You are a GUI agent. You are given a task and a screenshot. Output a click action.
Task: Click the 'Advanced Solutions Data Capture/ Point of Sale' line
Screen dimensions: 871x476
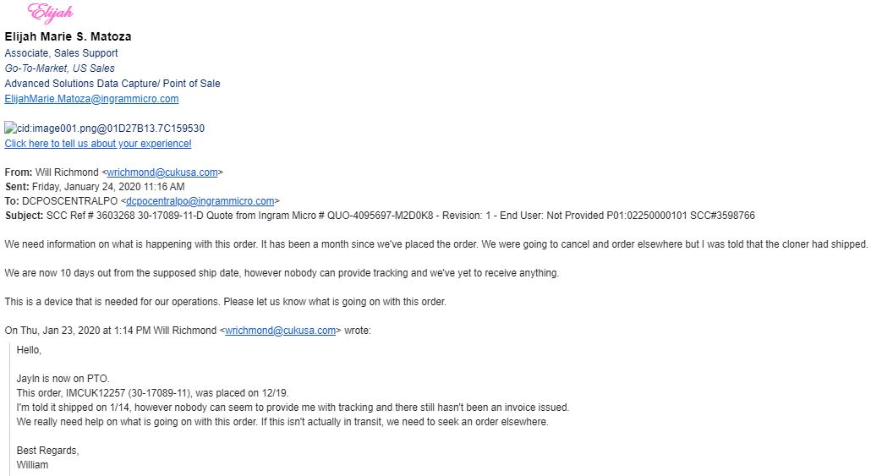coord(112,84)
